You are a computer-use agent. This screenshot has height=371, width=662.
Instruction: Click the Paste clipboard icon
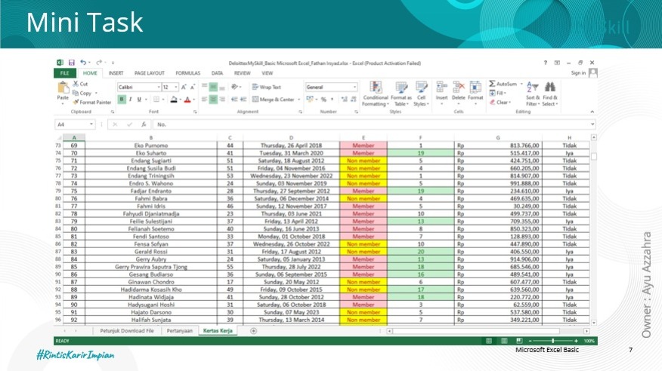tap(63, 88)
